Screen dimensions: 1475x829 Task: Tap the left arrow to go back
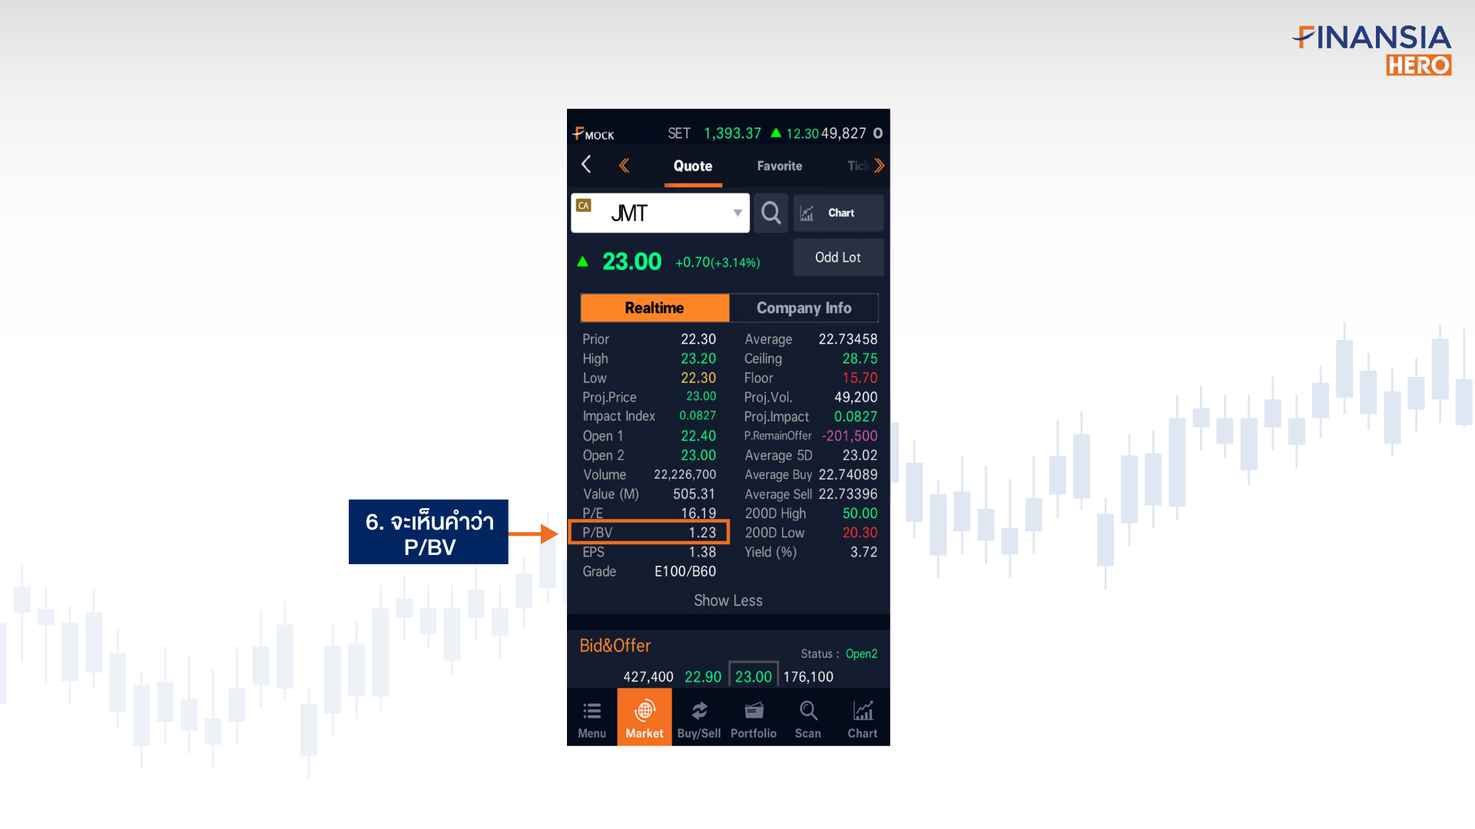click(x=587, y=165)
